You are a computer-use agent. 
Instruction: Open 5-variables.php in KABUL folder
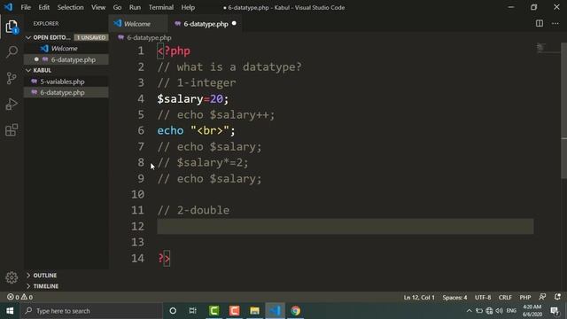pyautogui.click(x=66, y=82)
